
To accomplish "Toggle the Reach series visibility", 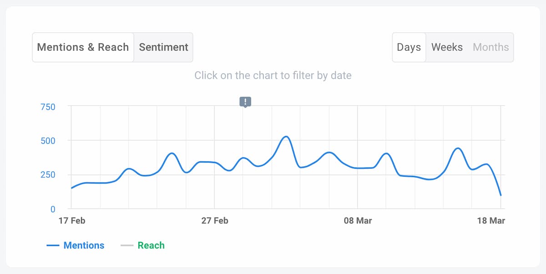I will [x=145, y=245].
